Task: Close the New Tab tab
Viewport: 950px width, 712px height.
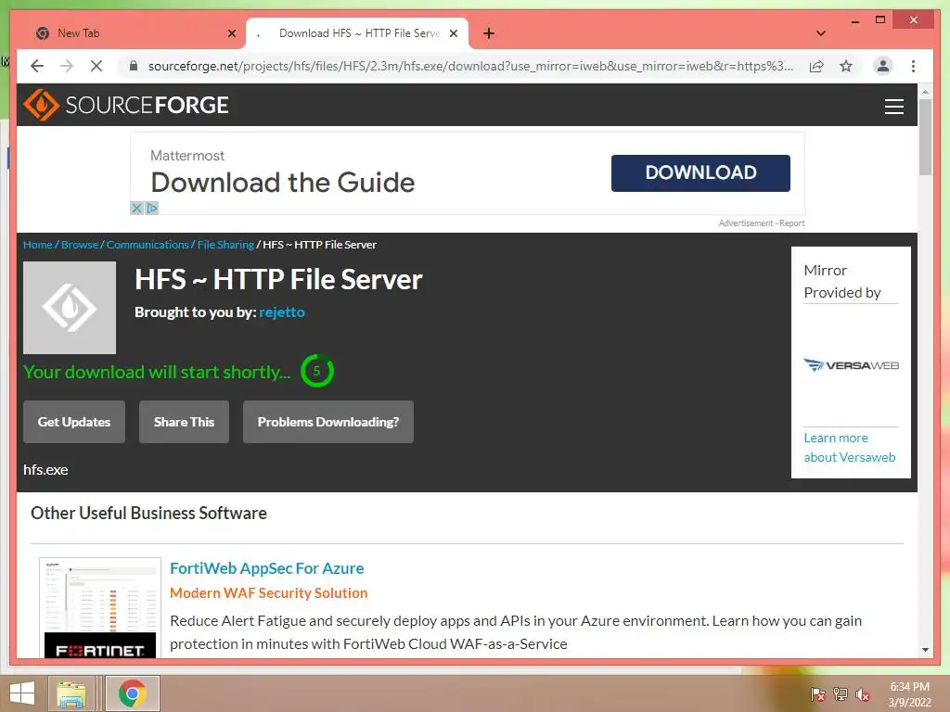Action: pos(231,33)
